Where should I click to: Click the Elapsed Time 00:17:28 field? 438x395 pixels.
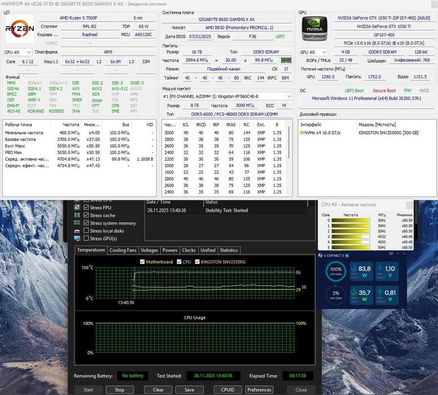(x=297, y=376)
